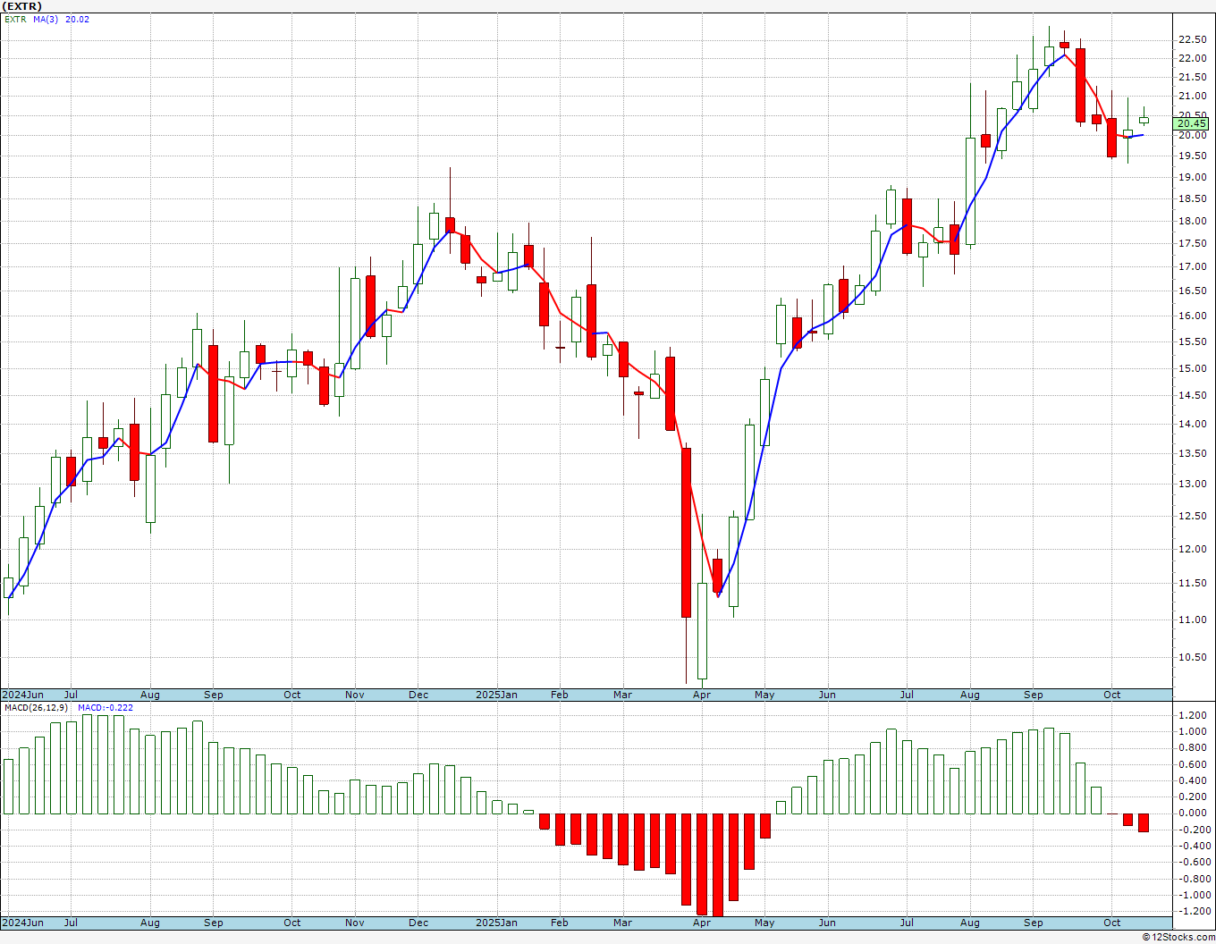Click the 21.00 price axis label
This screenshot has width=1216, height=944.
tap(1192, 96)
